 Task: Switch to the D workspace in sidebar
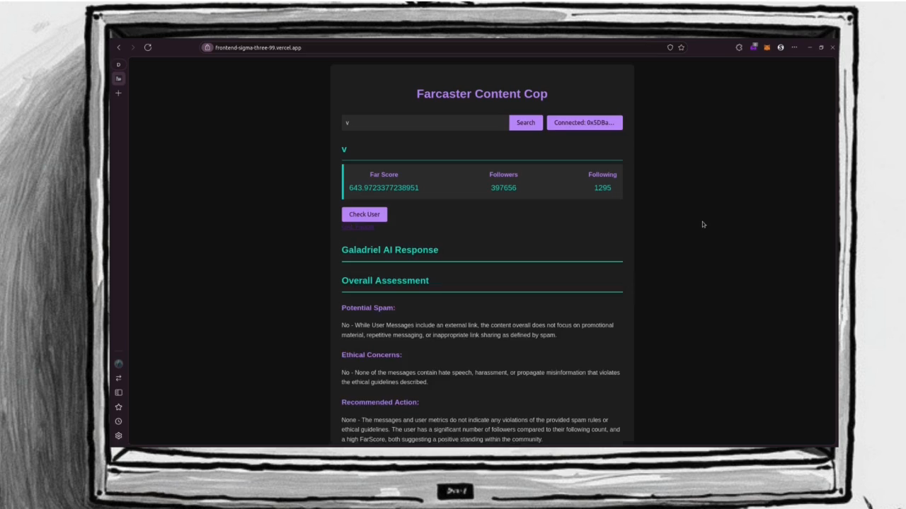[118, 64]
